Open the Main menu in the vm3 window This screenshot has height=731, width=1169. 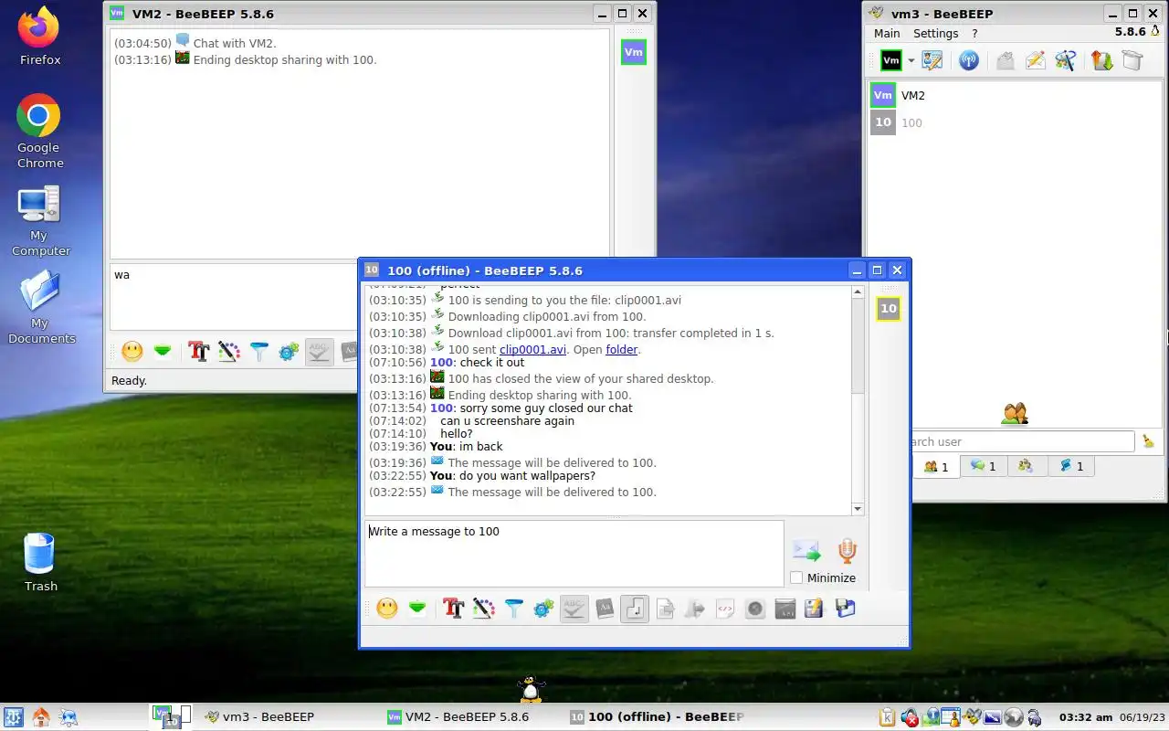tap(887, 33)
